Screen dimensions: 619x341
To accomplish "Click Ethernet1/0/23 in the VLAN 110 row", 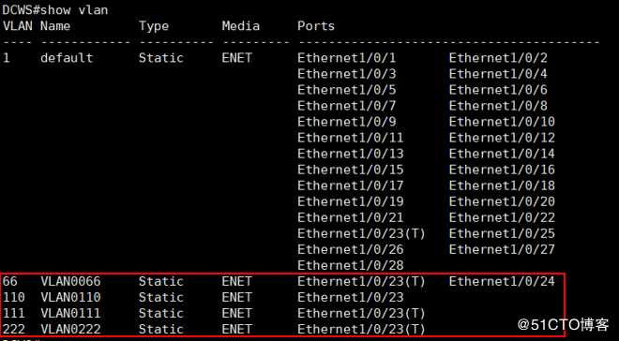I will (x=351, y=297).
